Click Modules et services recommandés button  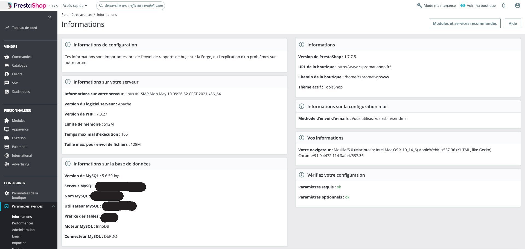pos(465,23)
